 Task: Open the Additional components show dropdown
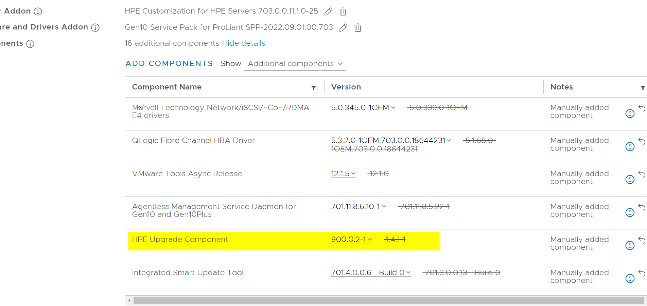(x=295, y=64)
